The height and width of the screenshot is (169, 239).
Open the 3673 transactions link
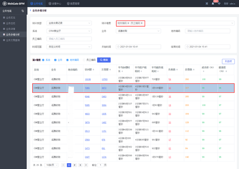[x=104, y=88]
